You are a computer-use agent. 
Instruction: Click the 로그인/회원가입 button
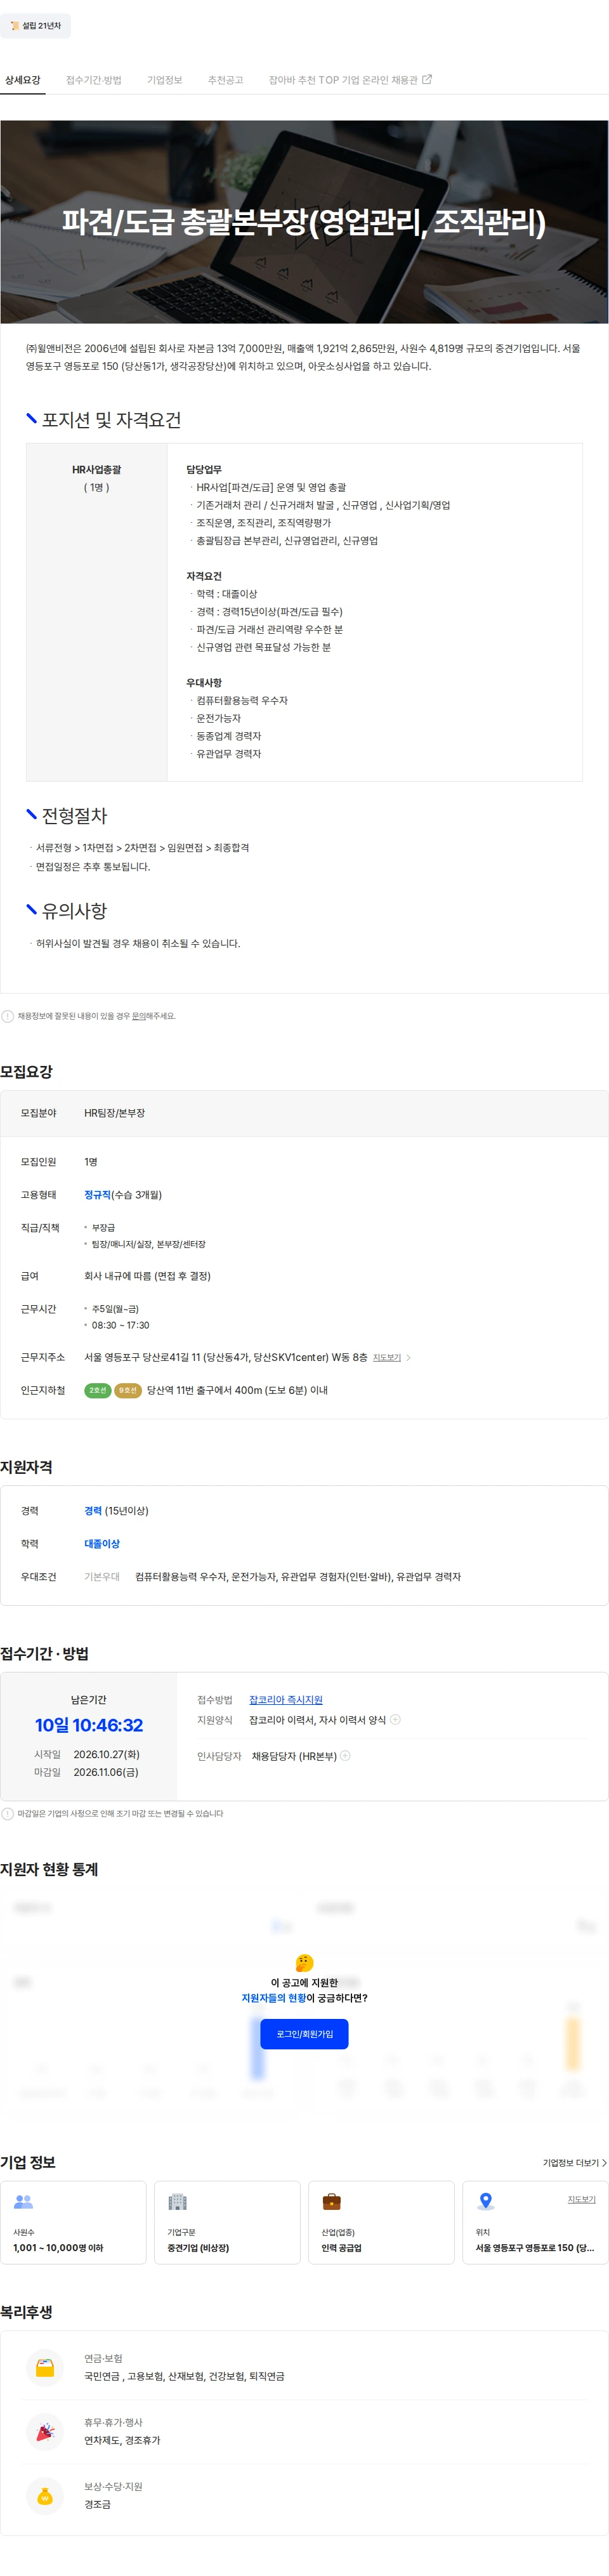tap(305, 2034)
